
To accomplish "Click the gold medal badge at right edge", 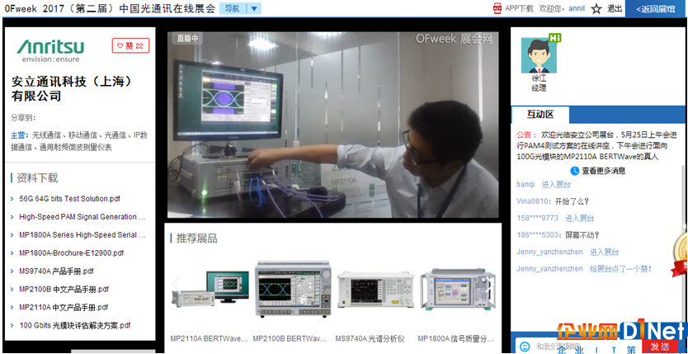I will (681, 254).
